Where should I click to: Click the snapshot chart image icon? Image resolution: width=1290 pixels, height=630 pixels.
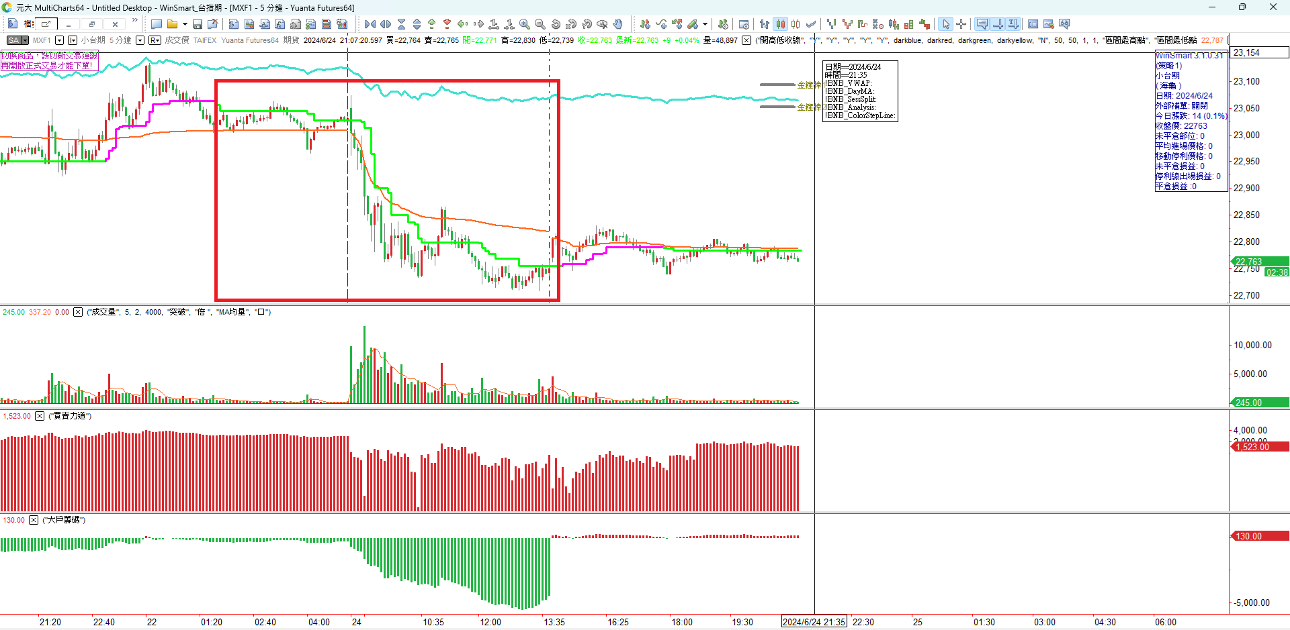pyautogui.click(x=1049, y=24)
